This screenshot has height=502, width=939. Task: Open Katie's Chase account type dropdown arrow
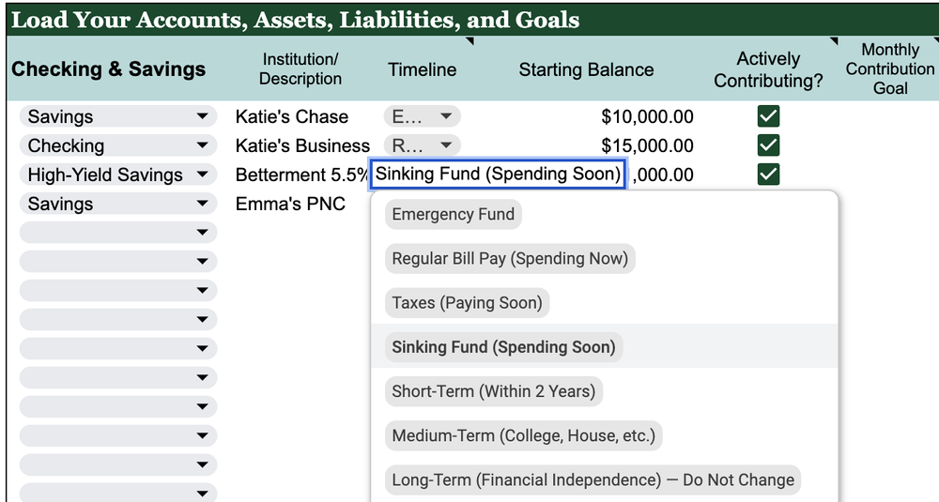[203, 116]
